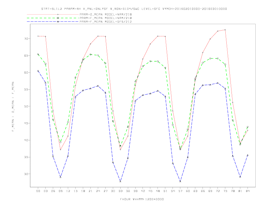The image size is (270, 208).
Task: Click x-axis tick label 54
Action: (173, 191)
